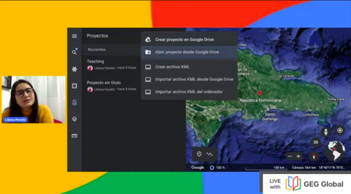351x194 pixels.
Task: Click La Romana map label
Action: pos(311,115)
